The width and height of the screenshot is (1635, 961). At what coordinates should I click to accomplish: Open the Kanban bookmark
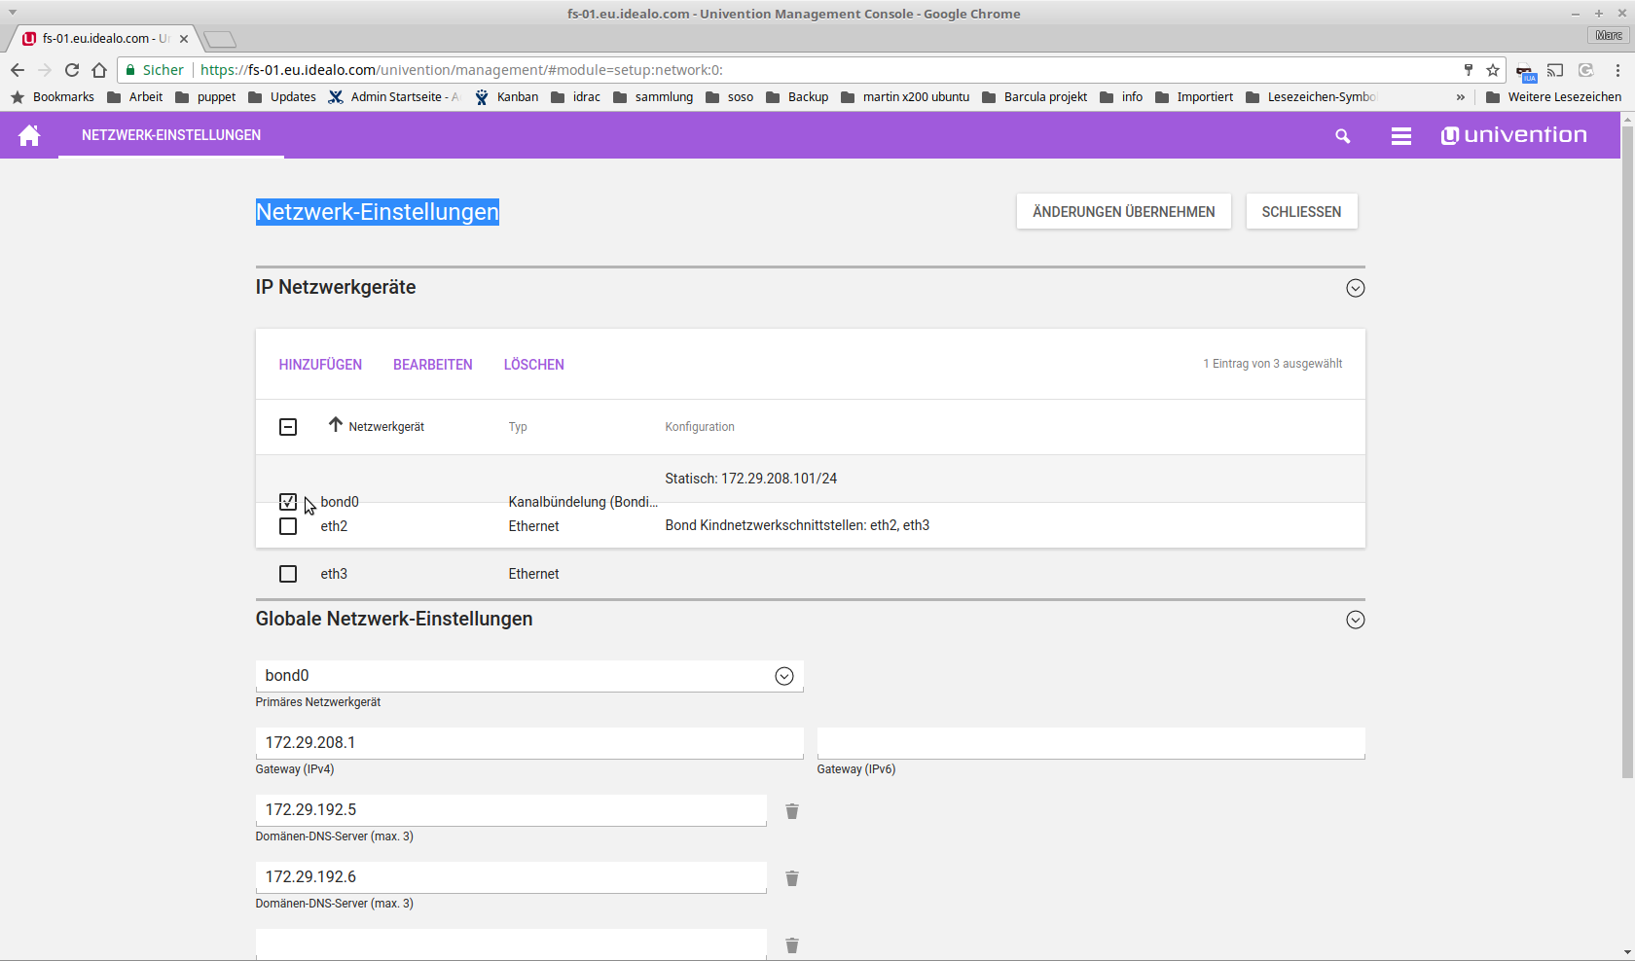[507, 97]
